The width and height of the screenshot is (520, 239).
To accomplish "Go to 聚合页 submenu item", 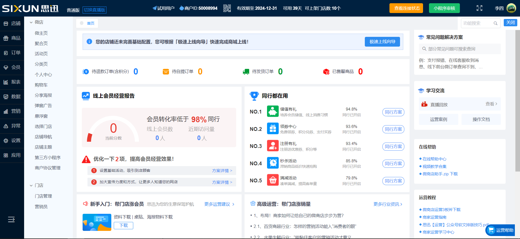I will 41,43.
